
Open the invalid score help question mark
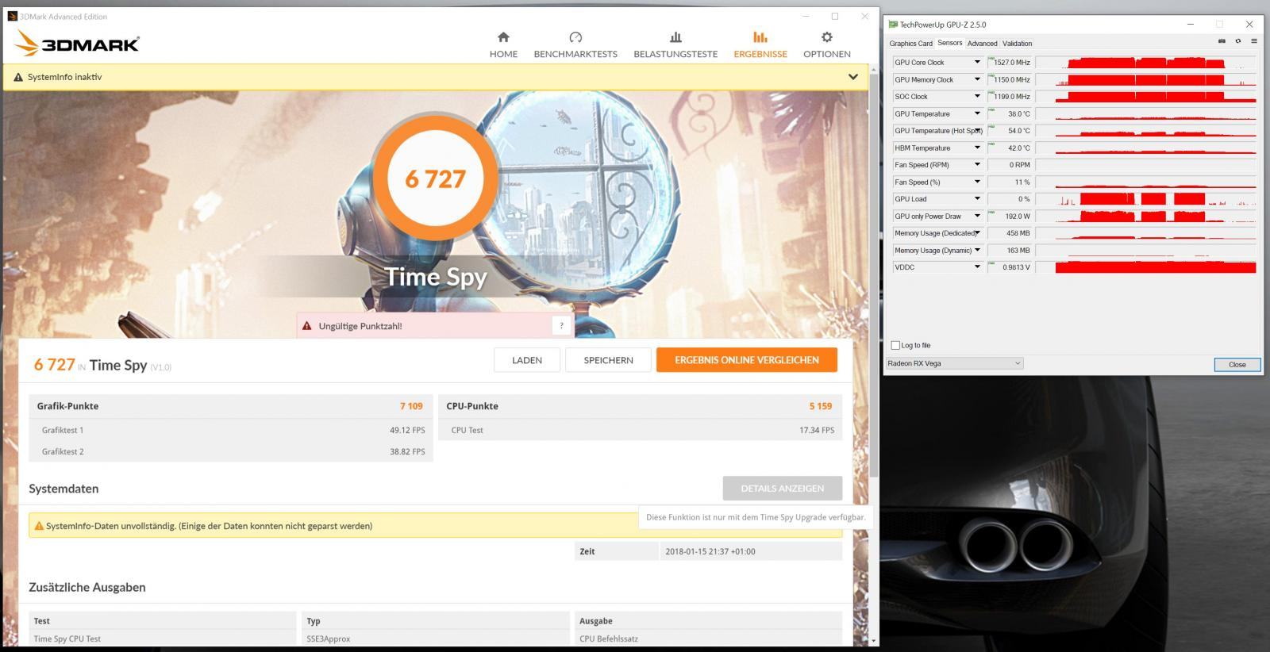click(561, 325)
